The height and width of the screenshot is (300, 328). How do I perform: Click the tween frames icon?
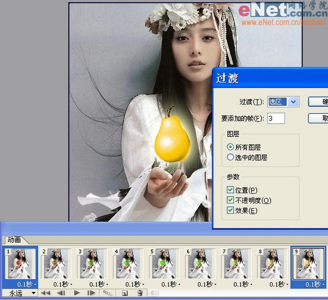click(107, 293)
